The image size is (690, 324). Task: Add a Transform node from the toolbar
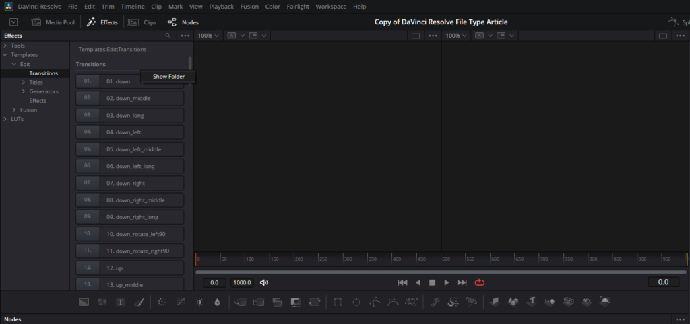tap(315, 302)
